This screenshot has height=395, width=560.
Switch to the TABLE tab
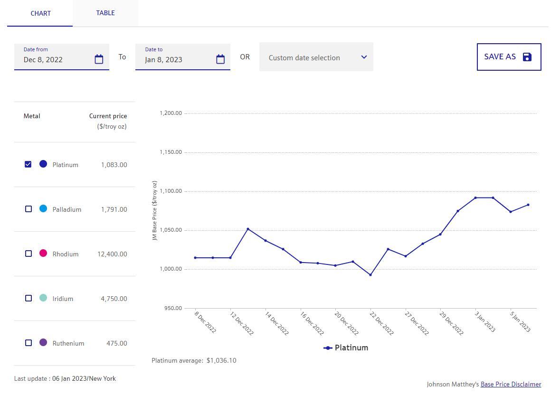(x=105, y=13)
